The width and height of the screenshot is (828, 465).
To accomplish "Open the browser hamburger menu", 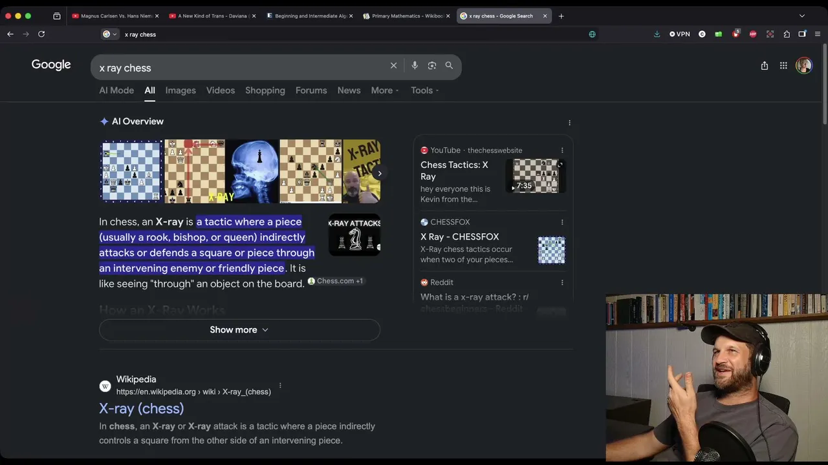I will [x=818, y=34].
